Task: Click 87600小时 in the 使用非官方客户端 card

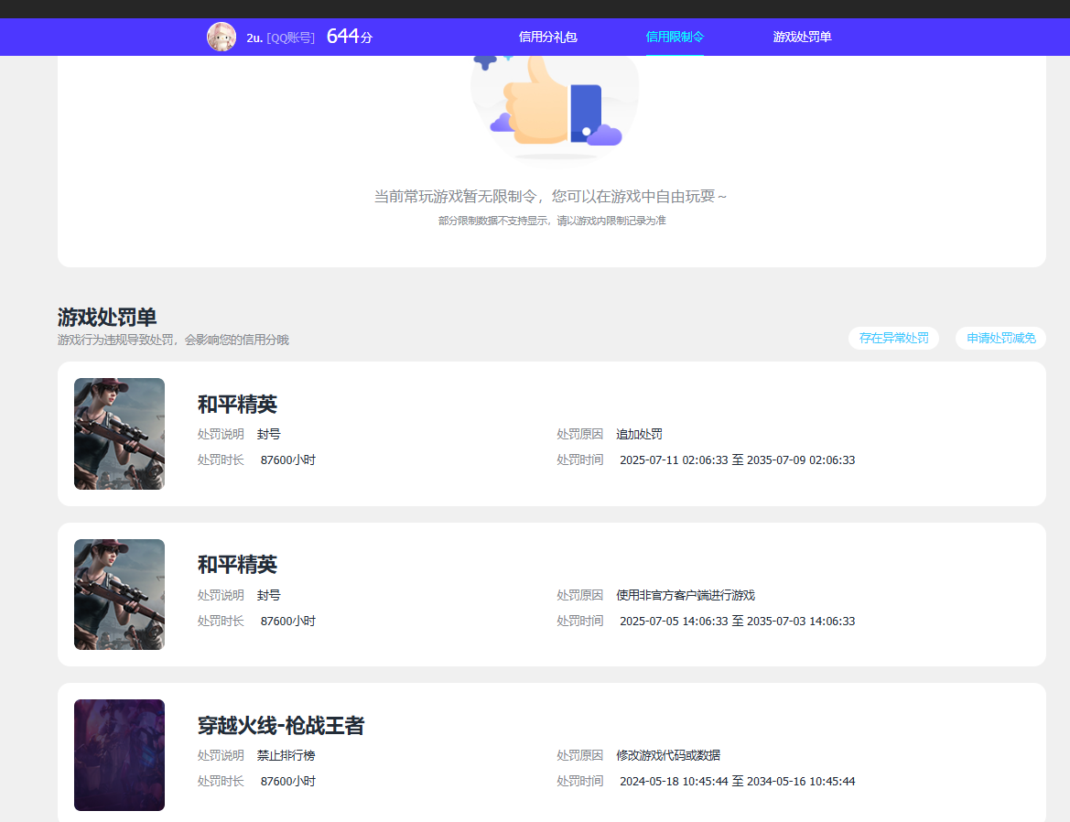Action: [x=288, y=621]
